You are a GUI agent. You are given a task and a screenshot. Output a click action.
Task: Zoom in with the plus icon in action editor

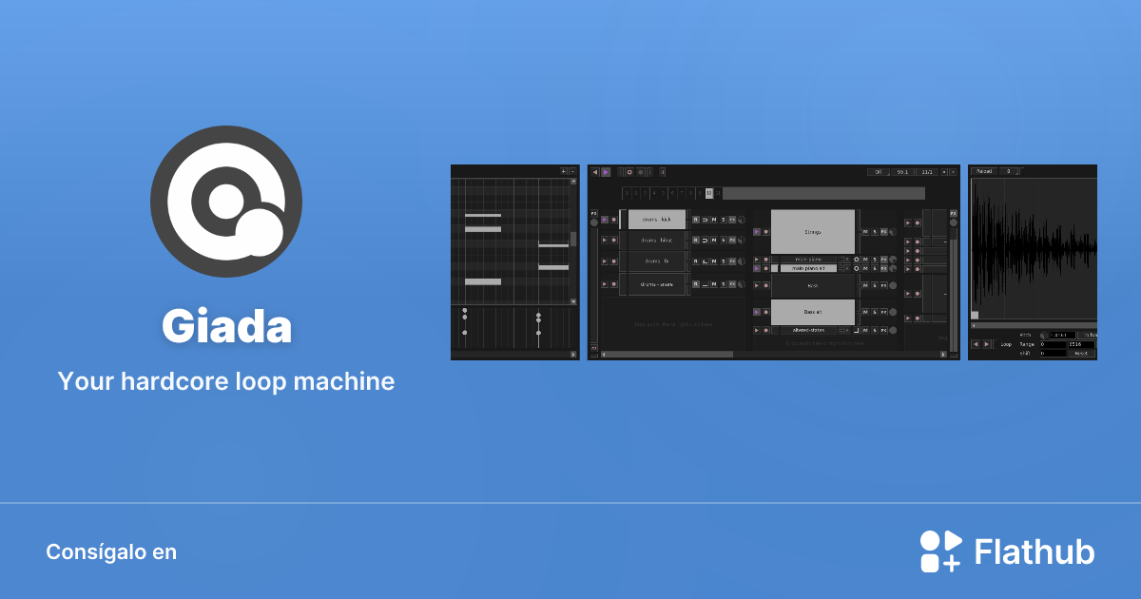(x=564, y=171)
